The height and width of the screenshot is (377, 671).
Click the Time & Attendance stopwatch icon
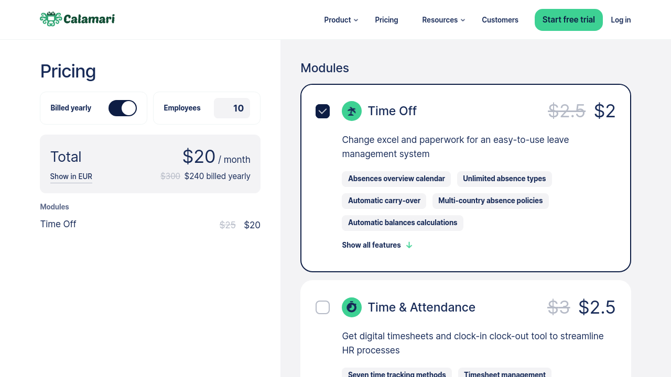point(352,307)
